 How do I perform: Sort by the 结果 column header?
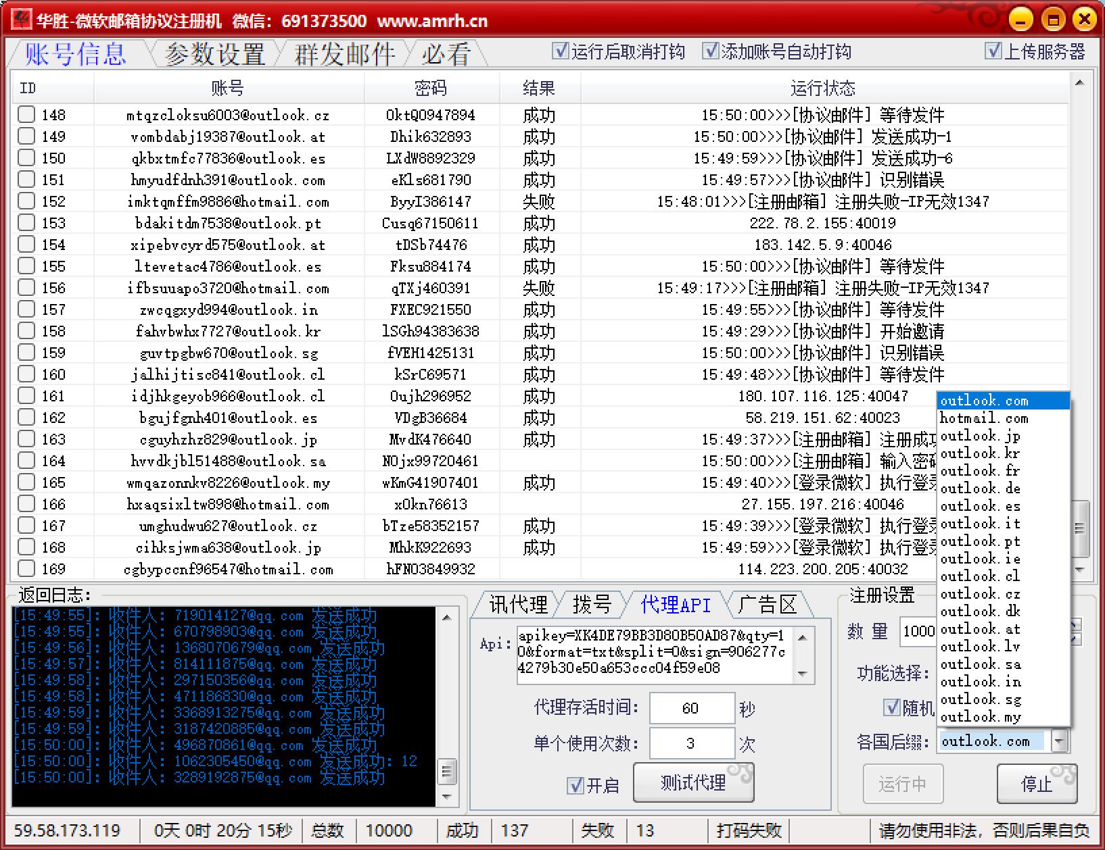539,88
